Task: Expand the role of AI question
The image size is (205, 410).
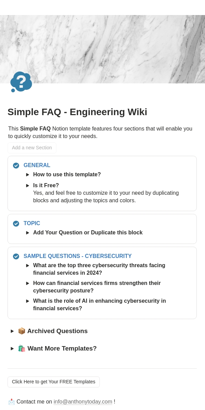Action: coord(28,301)
